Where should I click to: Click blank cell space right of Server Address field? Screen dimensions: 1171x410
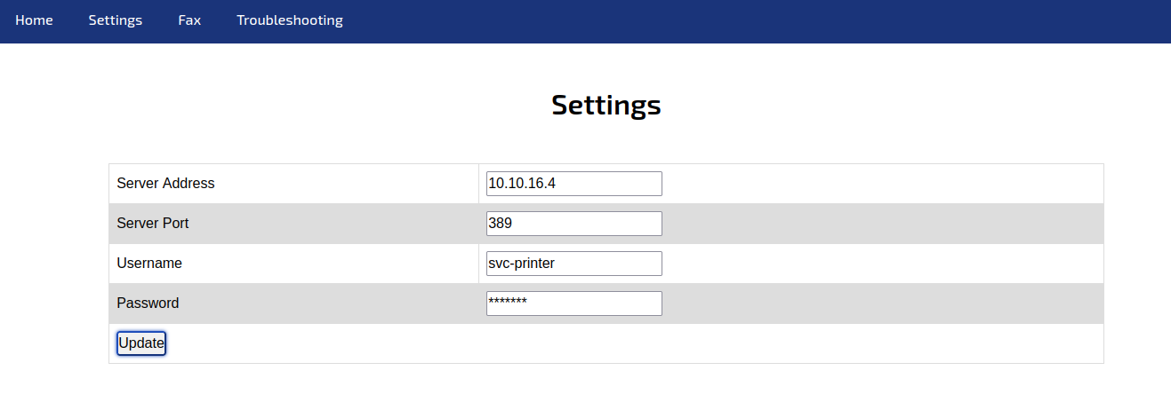(x=880, y=184)
